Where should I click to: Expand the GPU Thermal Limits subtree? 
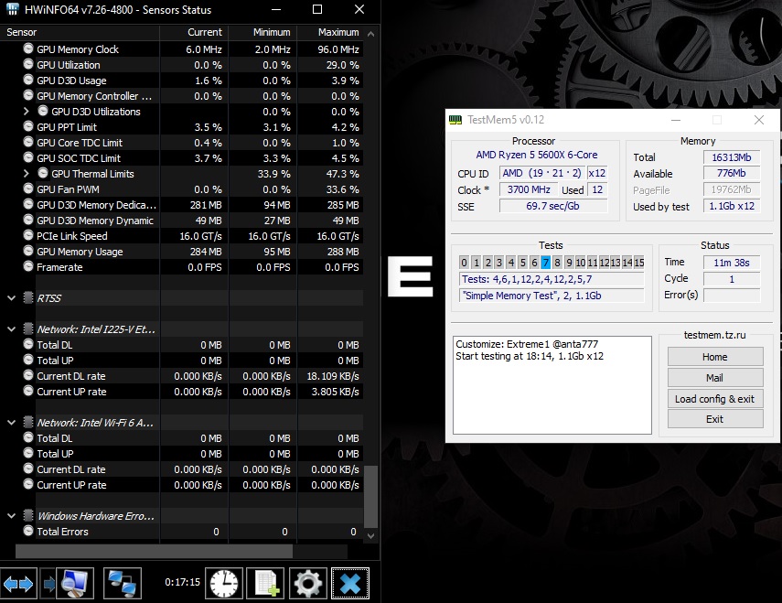pyautogui.click(x=27, y=174)
